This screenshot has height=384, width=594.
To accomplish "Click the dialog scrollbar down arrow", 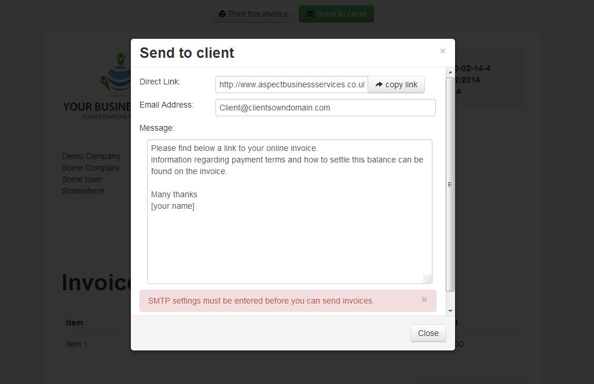I will click(450, 311).
